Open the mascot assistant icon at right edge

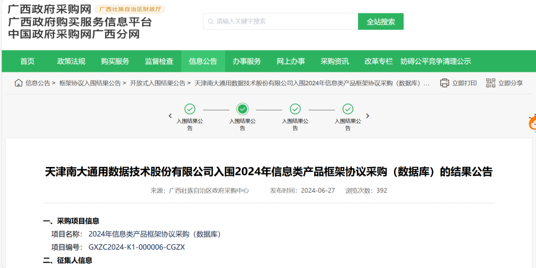click(x=532, y=123)
